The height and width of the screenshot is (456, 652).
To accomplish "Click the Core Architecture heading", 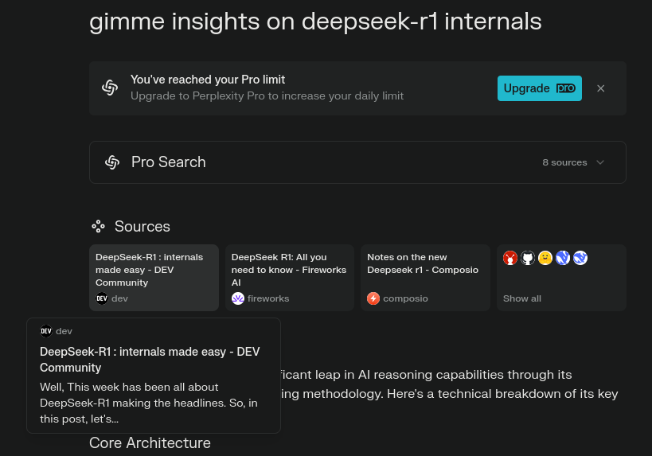I will pyautogui.click(x=150, y=442).
